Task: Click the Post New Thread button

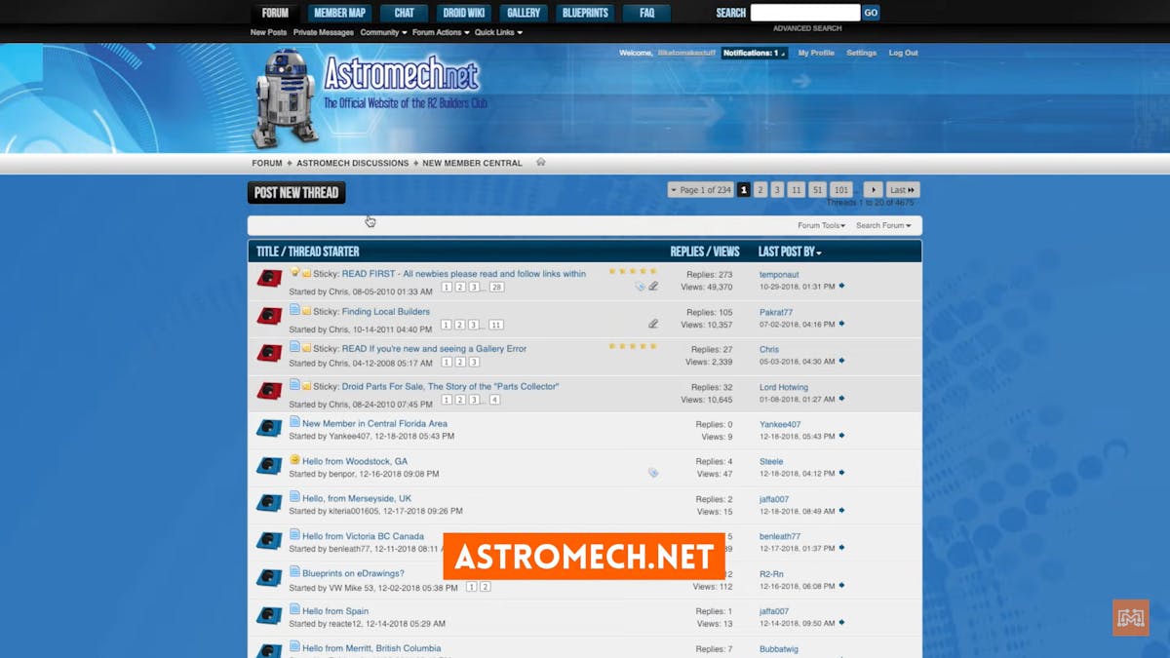Action: (296, 193)
